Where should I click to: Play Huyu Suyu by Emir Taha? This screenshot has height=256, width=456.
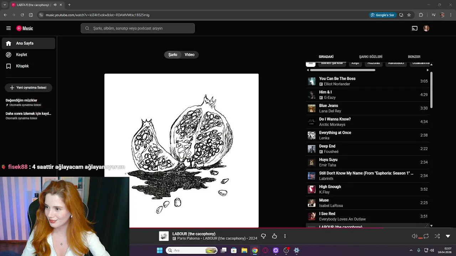[x=368, y=162]
